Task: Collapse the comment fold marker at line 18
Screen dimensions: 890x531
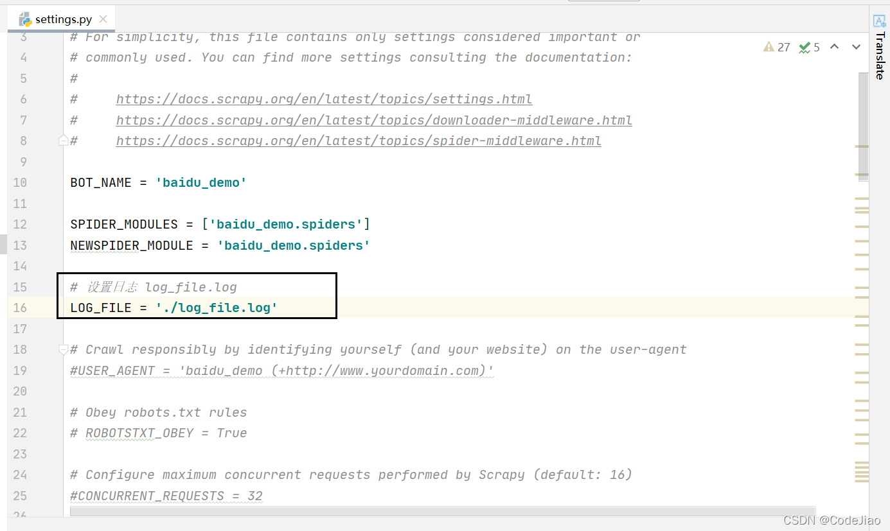Action: click(x=63, y=349)
